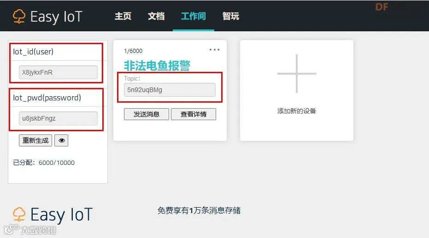This screenshot has height=238, width=429.
Task: Click the Iot_id user field X8jykxFnR
Action: pyautogui.click(x=58, y=72)
